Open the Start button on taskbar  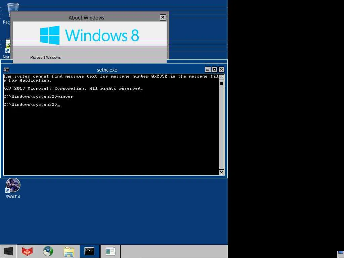click(x=8, y=251)
